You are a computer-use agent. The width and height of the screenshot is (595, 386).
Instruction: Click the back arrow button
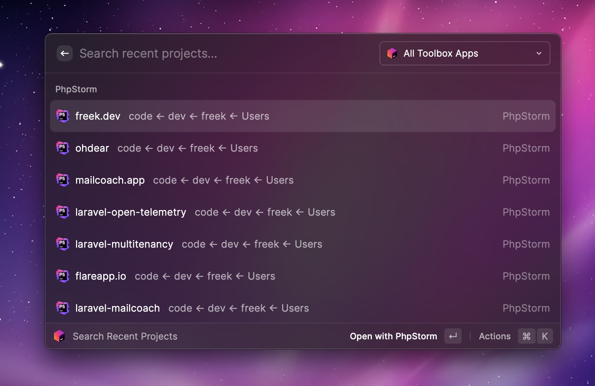(65, 53)
